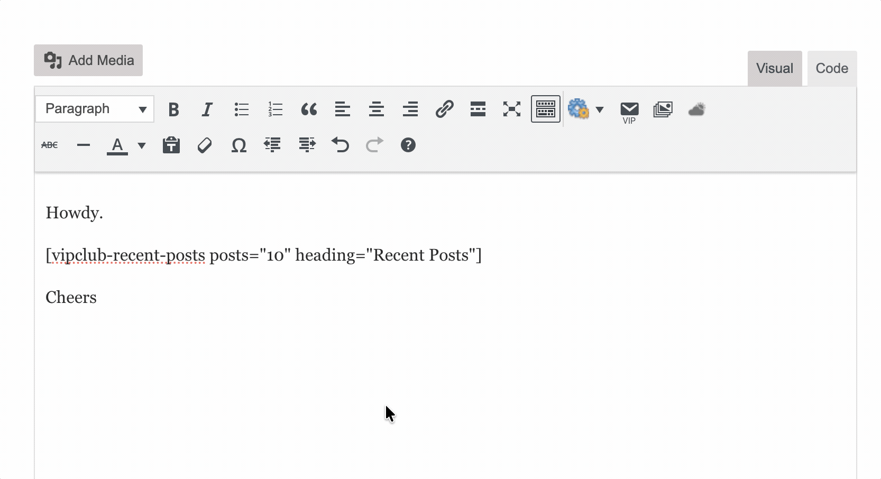Toggle italic formatting
Image resolution: width=881 pixels, height=479 pixels.
[207, 109]
